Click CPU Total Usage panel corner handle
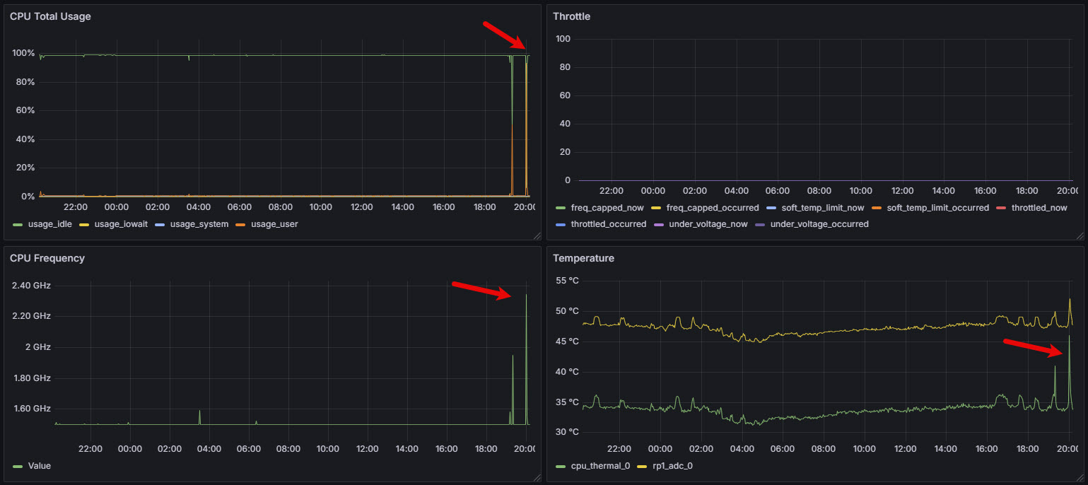Viewport: 1088px width, 485px height. tap(536, 236)
